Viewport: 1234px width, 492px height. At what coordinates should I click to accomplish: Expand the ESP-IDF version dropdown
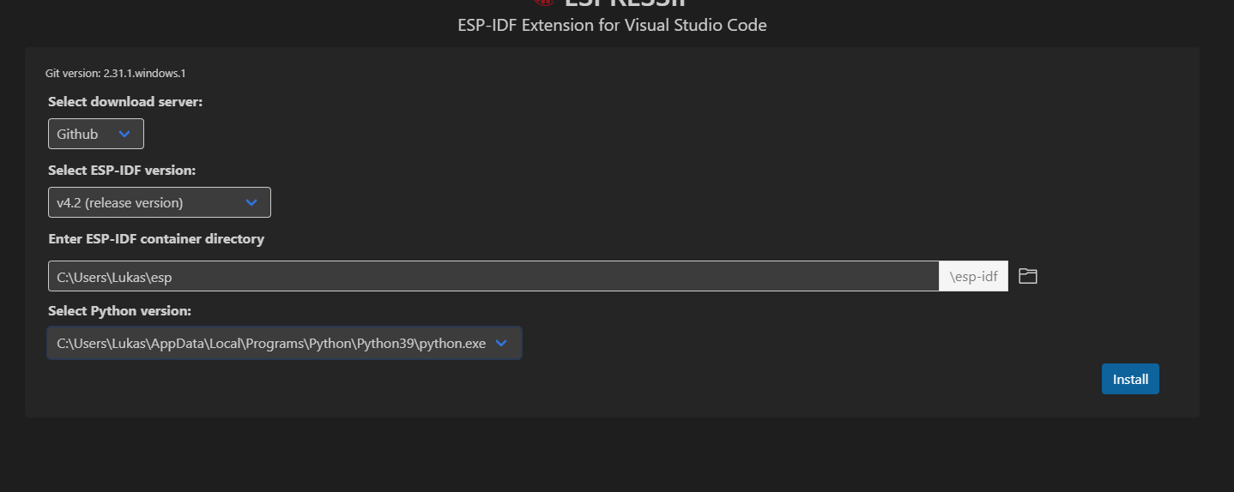click(x=160, y=202)
